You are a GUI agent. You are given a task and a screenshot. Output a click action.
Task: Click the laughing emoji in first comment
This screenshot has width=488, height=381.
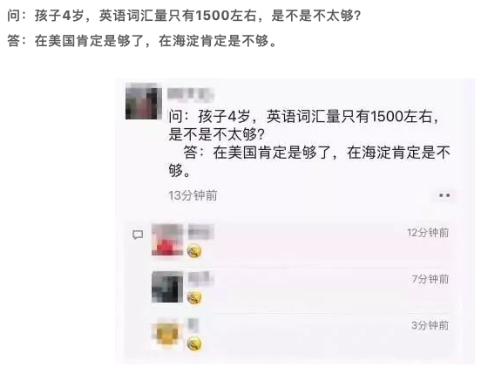(194, 251)
